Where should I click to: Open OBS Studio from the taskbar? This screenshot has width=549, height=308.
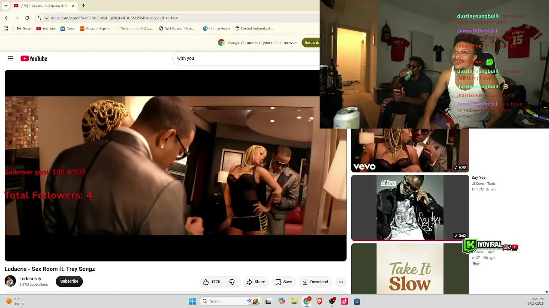332,301
